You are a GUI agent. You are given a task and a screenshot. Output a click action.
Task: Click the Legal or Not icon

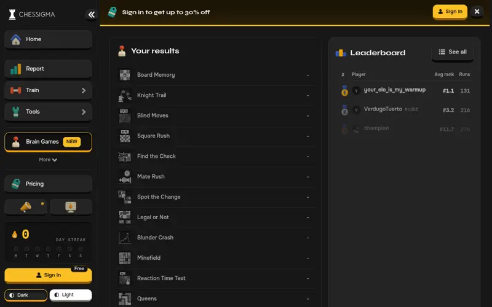(125, 218)
